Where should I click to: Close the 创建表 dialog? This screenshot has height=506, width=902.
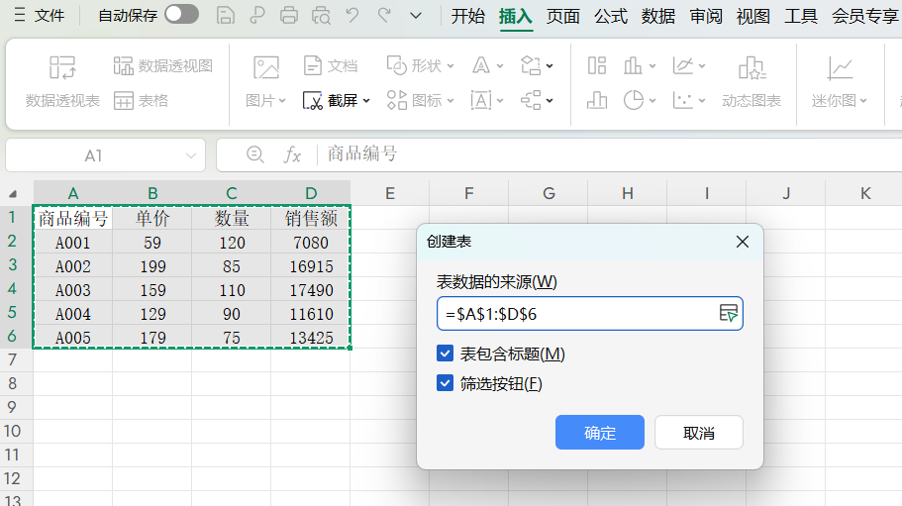(x=743, y=242)
